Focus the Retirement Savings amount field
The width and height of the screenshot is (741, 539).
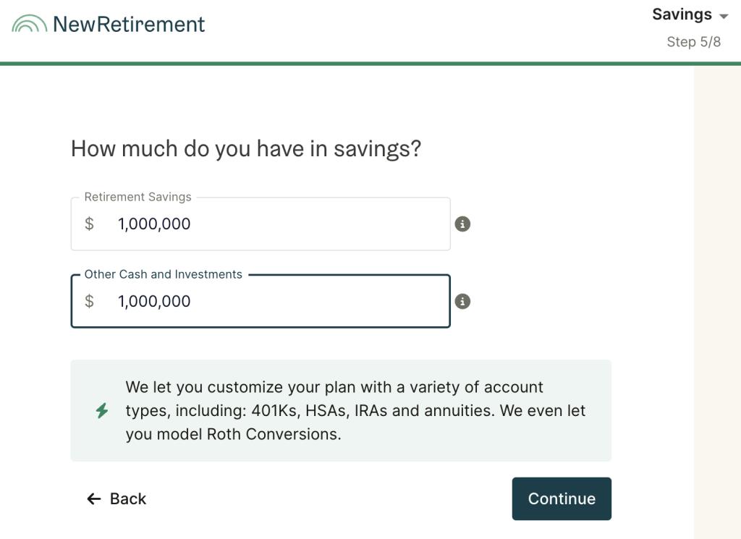pos(261,224)
